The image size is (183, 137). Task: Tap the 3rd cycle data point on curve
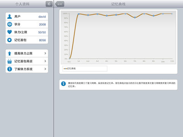coord(97,14)
